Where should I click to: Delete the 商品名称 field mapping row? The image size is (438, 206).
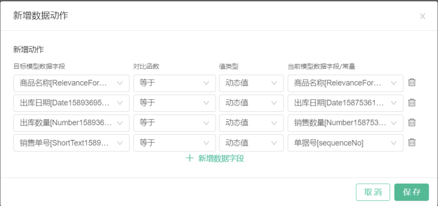(412, 83)
